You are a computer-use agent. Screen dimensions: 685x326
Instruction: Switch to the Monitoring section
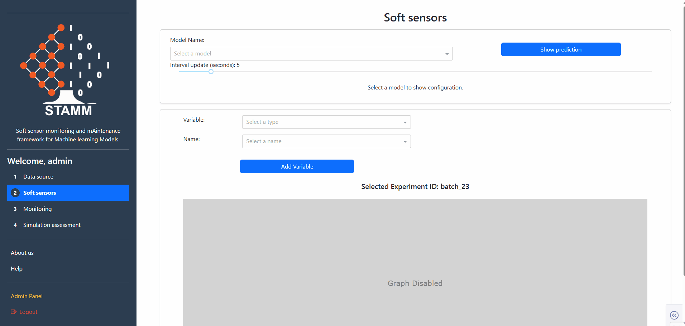[37, 209]
